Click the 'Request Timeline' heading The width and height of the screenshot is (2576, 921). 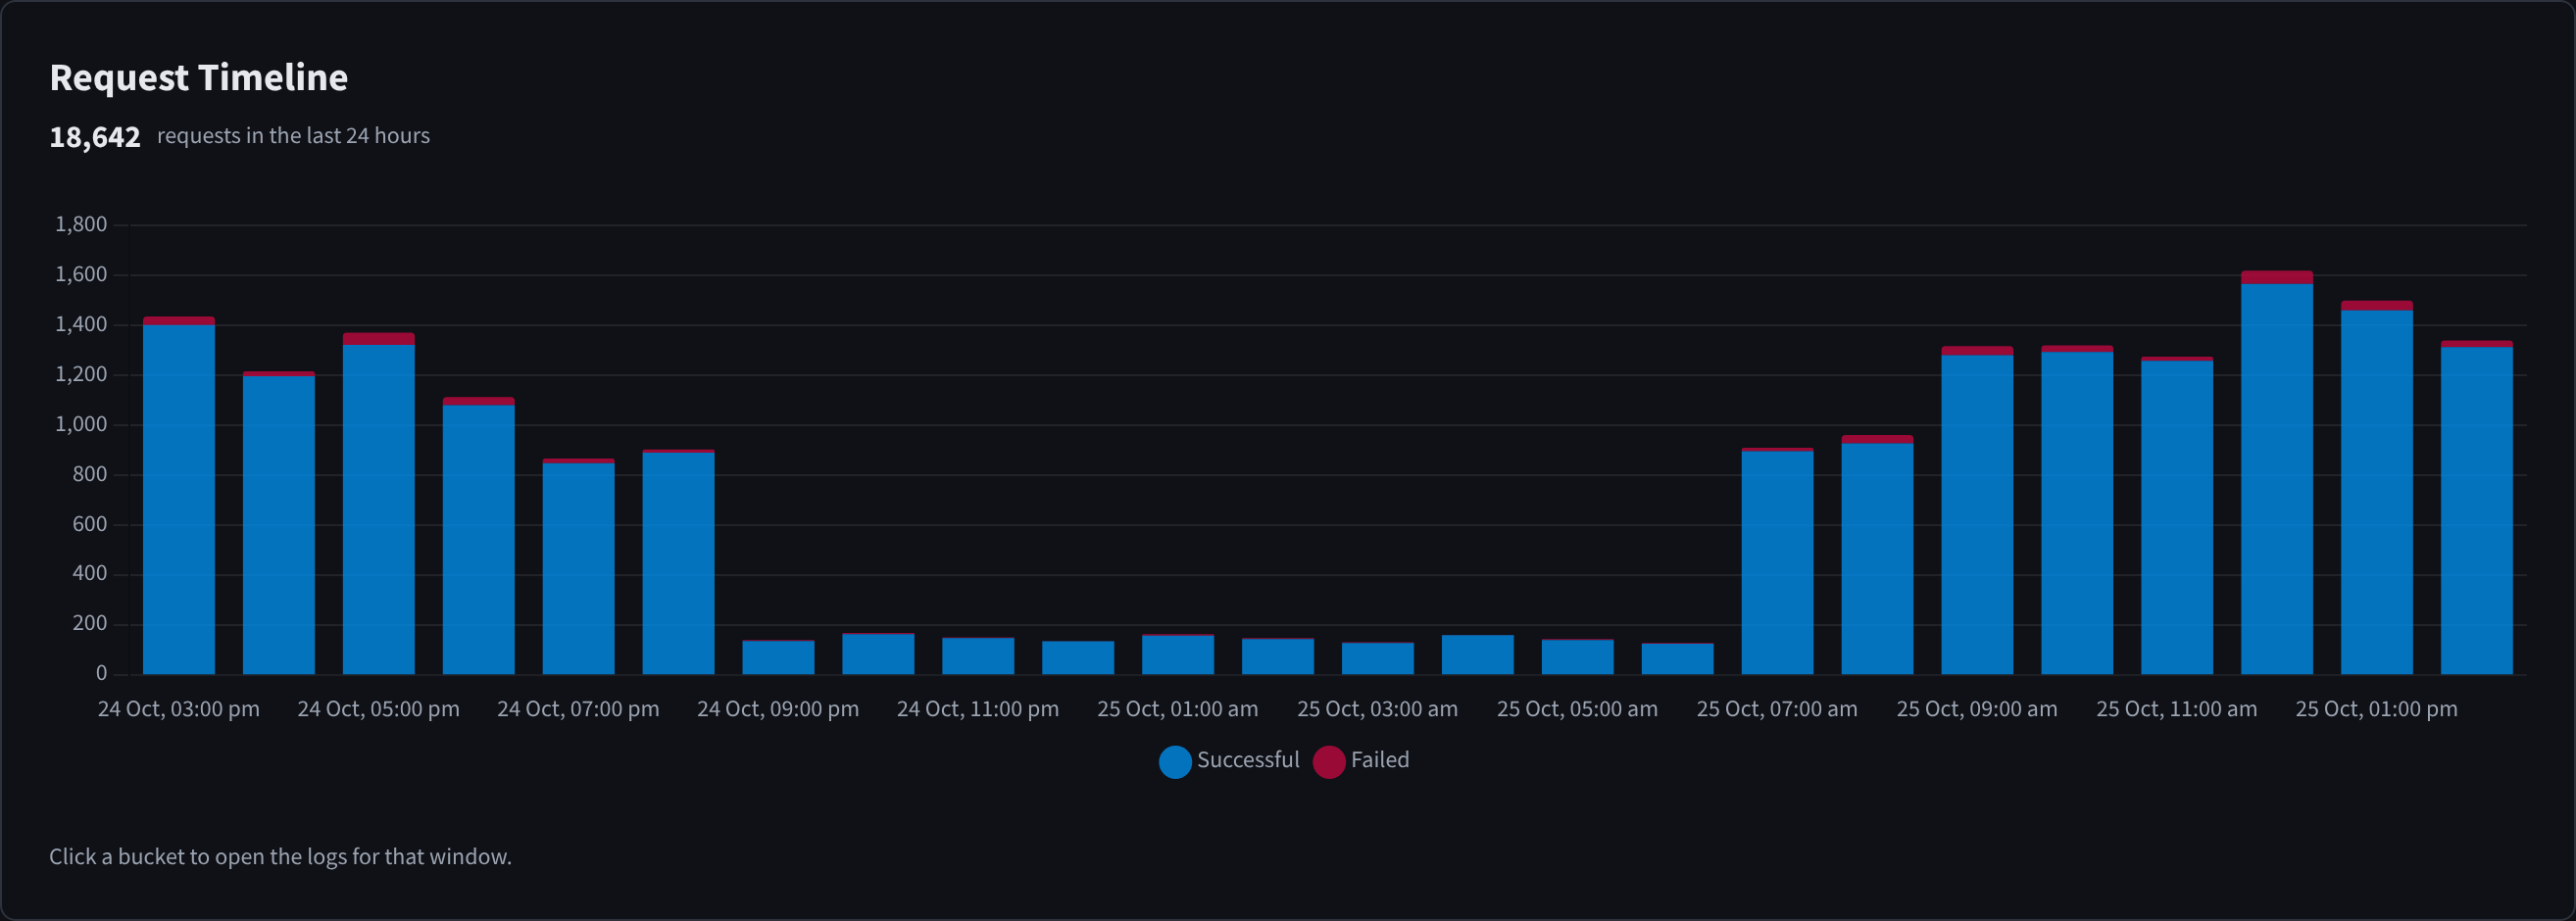point(199,78)
